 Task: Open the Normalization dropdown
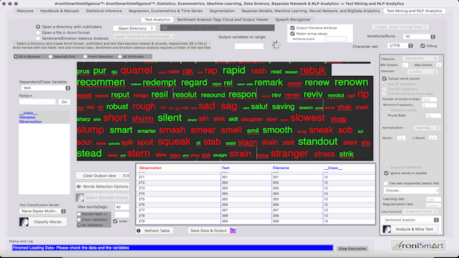[427, 128]
